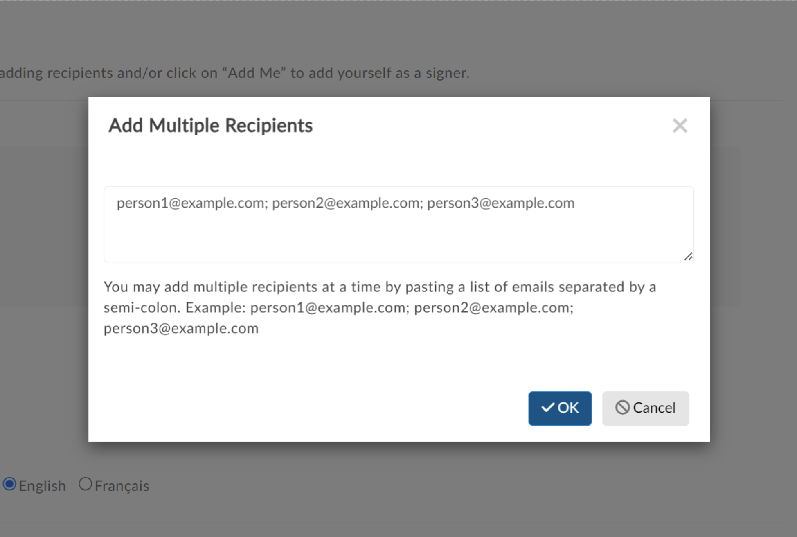Viewport: 797px width, 537px height.
Task: Confirm recipients with the OK button
Action: (560, 408)
